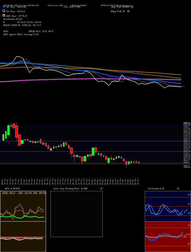Click the 'ADX signal: SELL' status line
Viewport: 191px width, 252px height.
pos(21,34)
